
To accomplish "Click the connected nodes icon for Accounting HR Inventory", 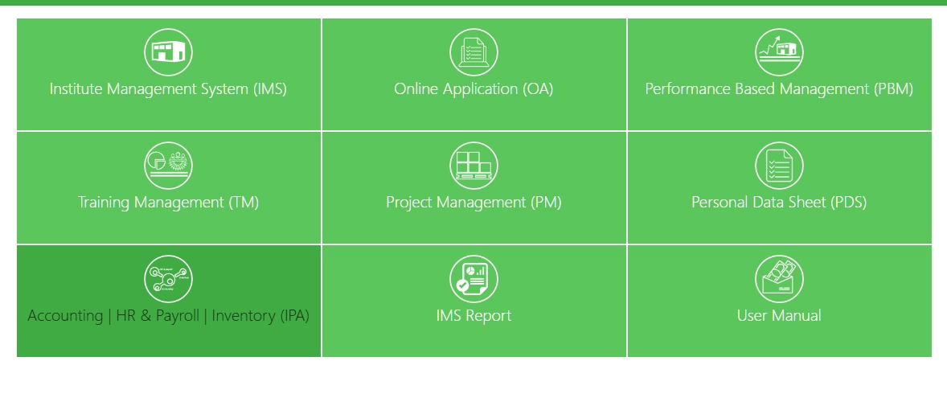I will coord(169,279).
